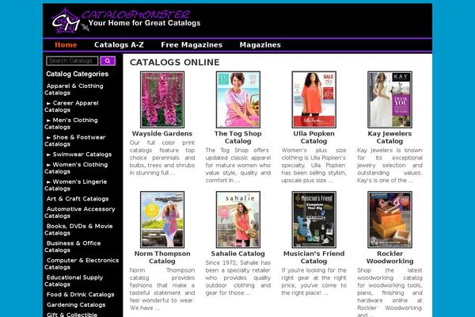Click the 'Catalog Categories' sidebar heading
The height and width of the screenshot is (317, 475).
click(78, 74)
